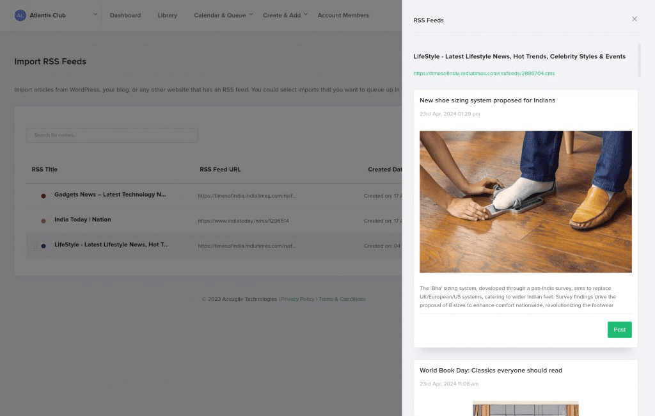Open the Account Members page
This screenshot has width=655, height=416.
pos(343,15)
